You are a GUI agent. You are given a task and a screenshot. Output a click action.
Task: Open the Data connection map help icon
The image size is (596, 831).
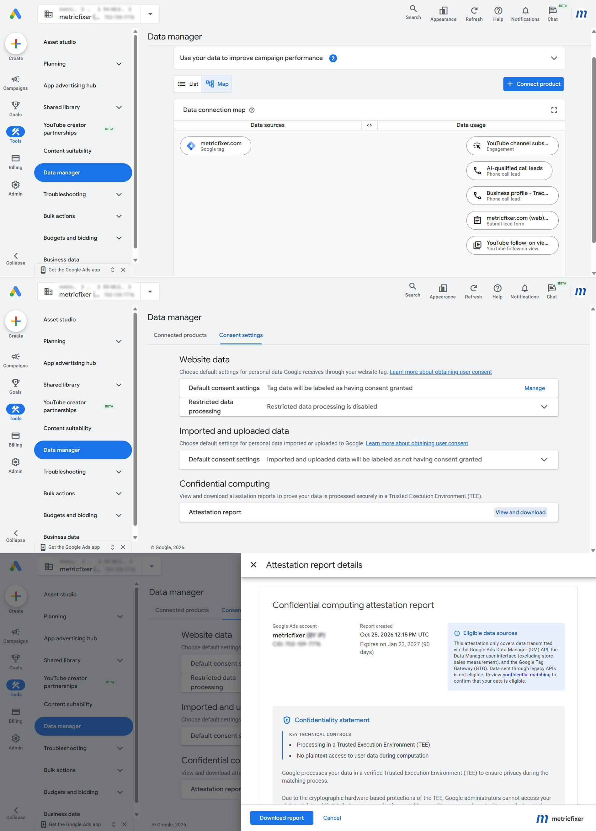tap(252, 110)
